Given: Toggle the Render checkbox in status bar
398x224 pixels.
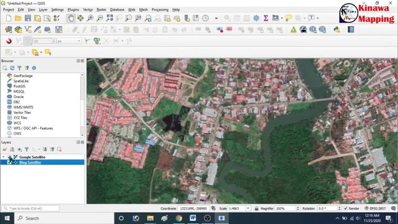Looking at the screenshot, I should pos(346,208).
